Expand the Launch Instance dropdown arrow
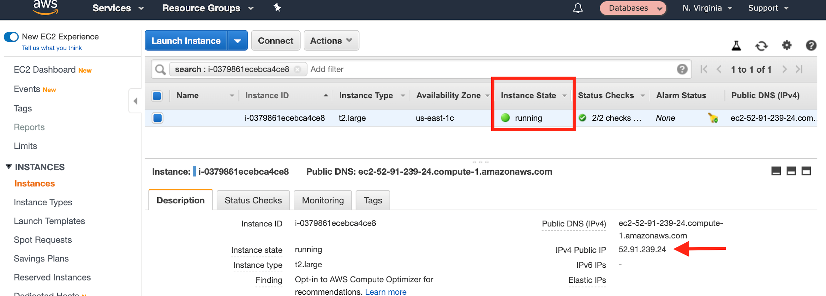This screenshot has height=296, width=826. 238,40
